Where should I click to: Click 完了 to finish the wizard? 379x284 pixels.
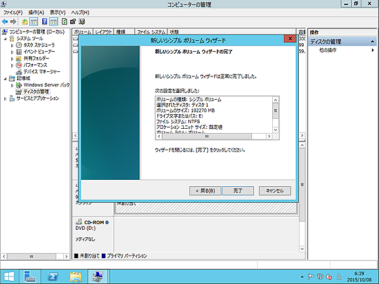click(238, 190)
